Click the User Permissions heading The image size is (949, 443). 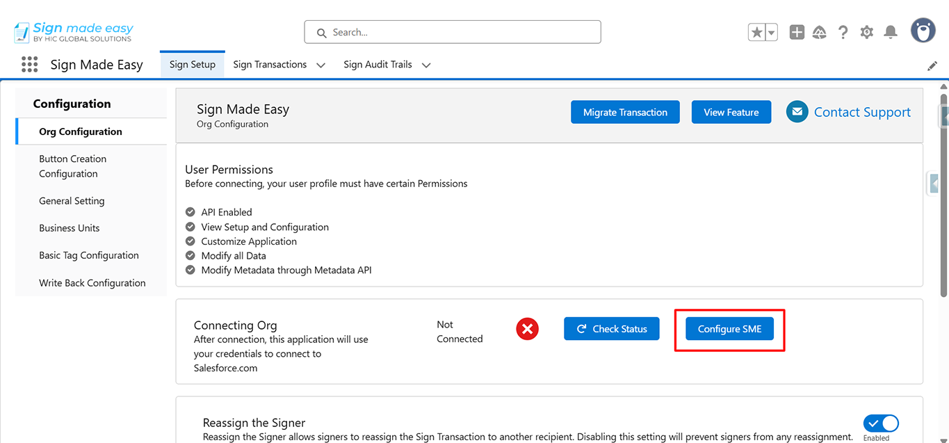[x=229, y=170]
